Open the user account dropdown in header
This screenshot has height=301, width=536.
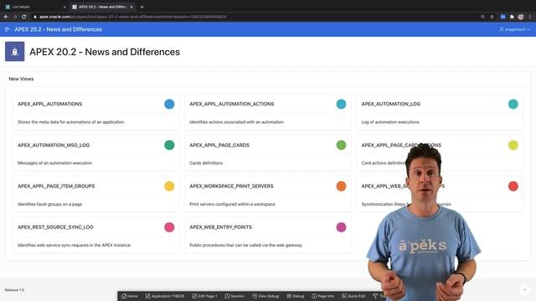515,29
